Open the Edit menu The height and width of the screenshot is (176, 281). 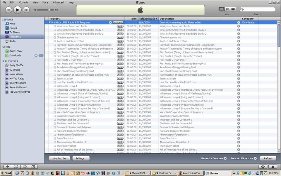point(12,2)
